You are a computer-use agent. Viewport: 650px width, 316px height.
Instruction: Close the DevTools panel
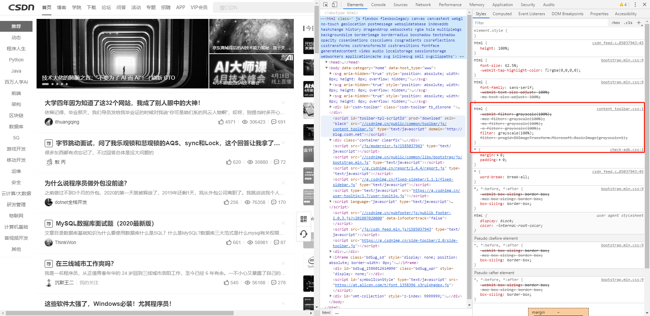[644, 4]
